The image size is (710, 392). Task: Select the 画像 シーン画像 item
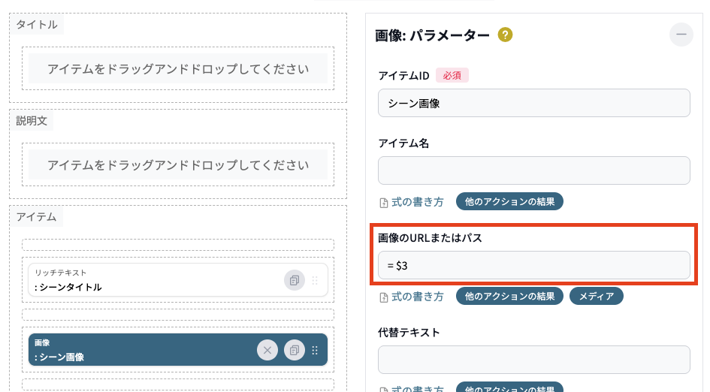pos(135,350)
